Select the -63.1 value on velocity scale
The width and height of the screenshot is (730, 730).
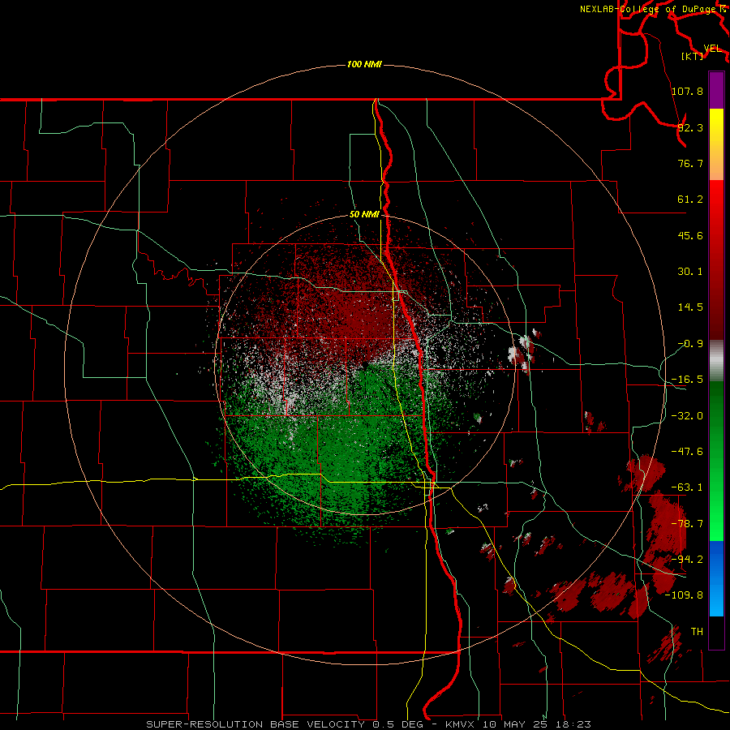pos(688,487)
